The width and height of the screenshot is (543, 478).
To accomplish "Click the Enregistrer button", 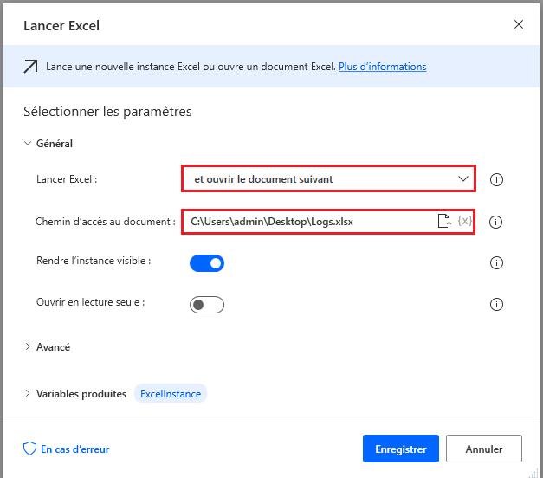I will click(401, 449).
